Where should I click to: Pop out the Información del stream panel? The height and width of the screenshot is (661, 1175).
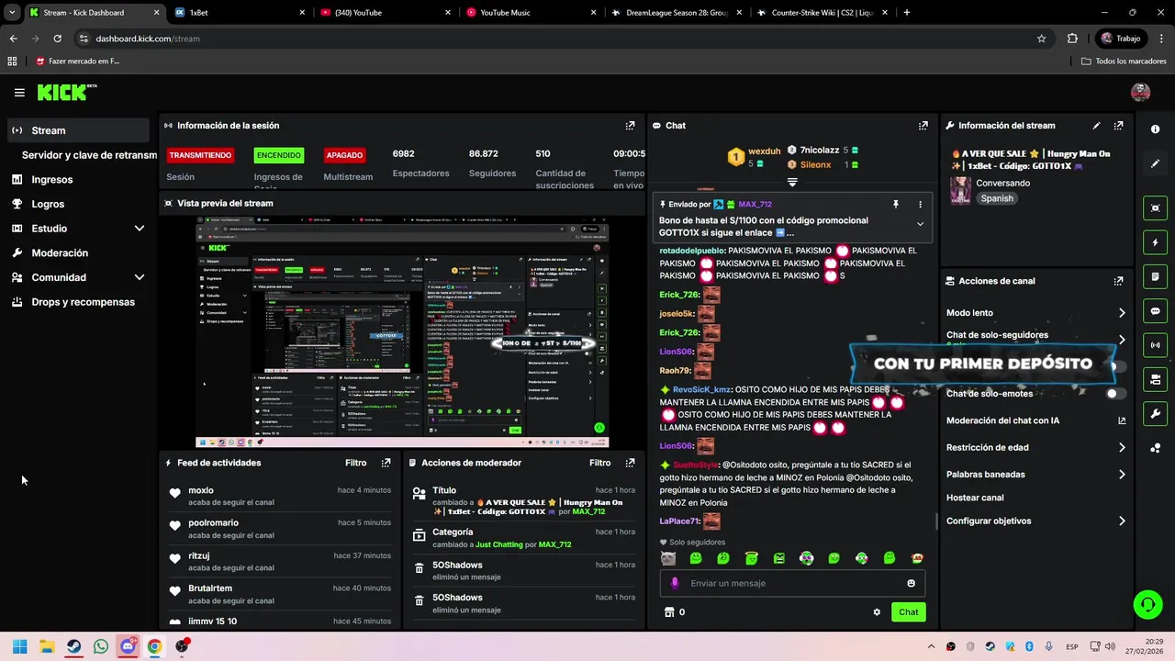(x=1118, y=126)
